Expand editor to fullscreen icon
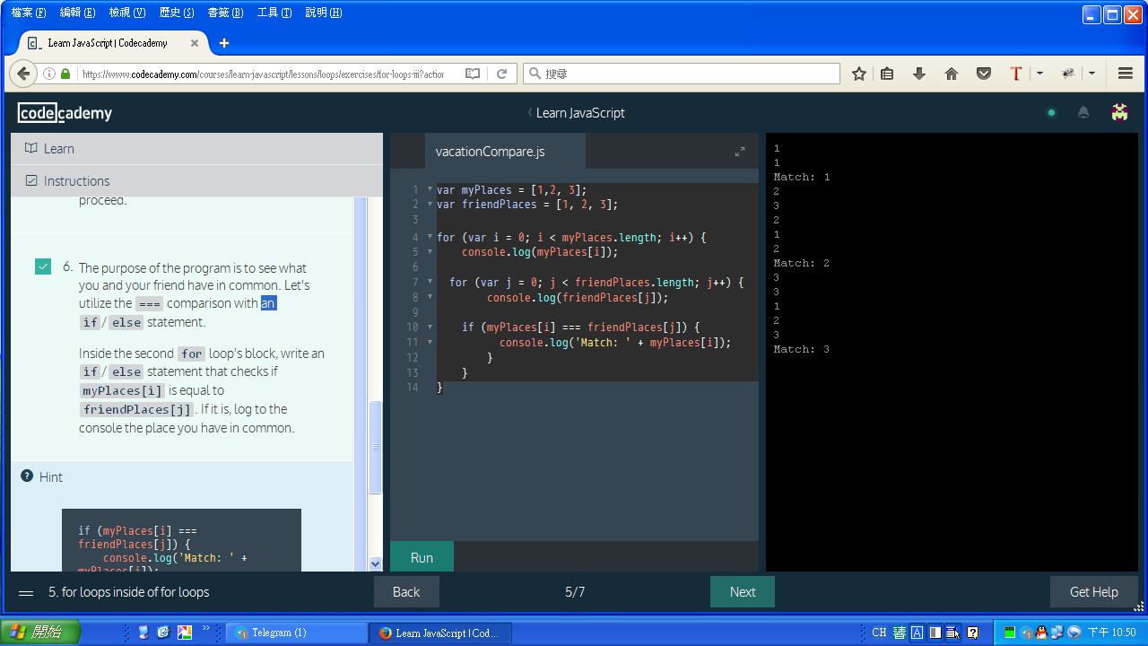The width and height of the screenshot is (1148, 646). tap(740, 152)
